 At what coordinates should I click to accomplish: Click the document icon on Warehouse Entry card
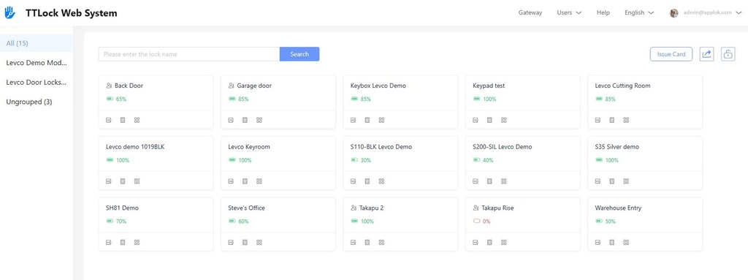pos(612,242)
